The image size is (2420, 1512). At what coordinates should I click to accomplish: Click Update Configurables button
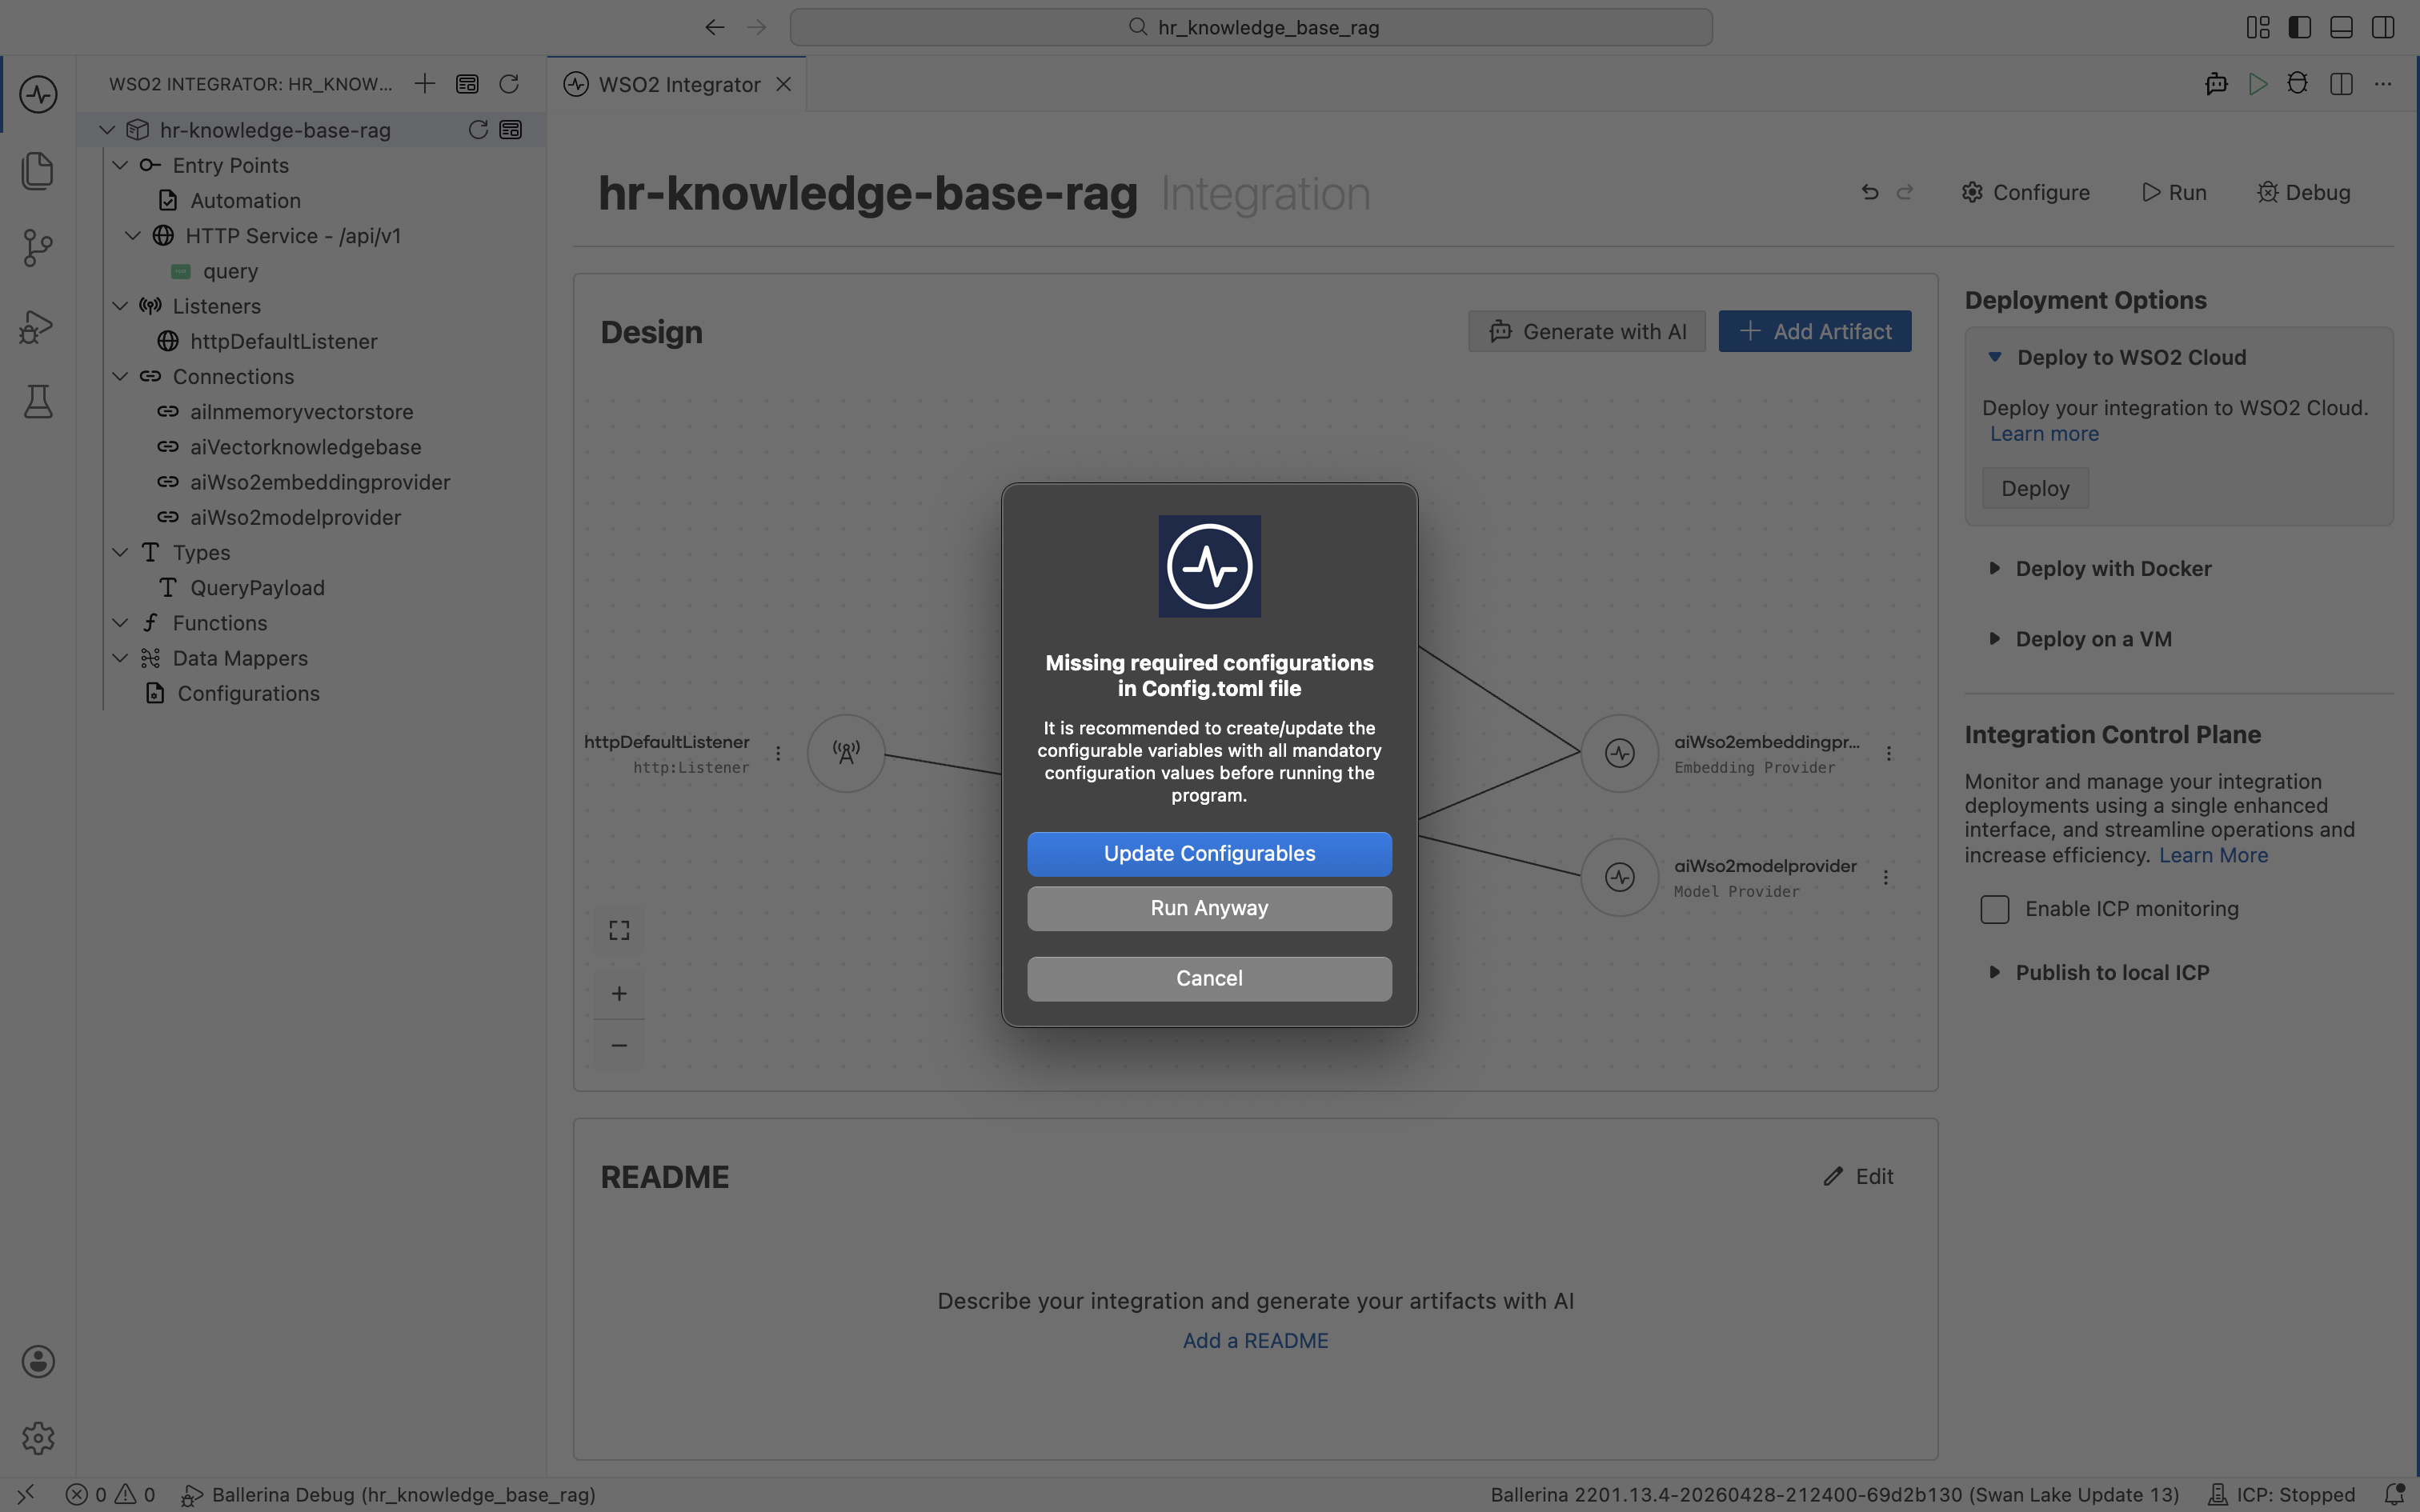1209,854
